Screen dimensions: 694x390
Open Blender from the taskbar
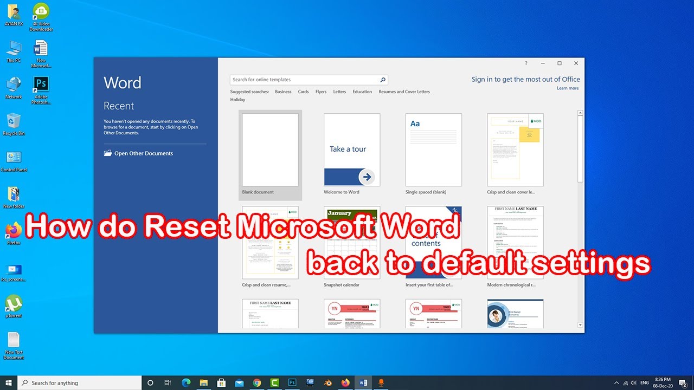pos(328,382)
